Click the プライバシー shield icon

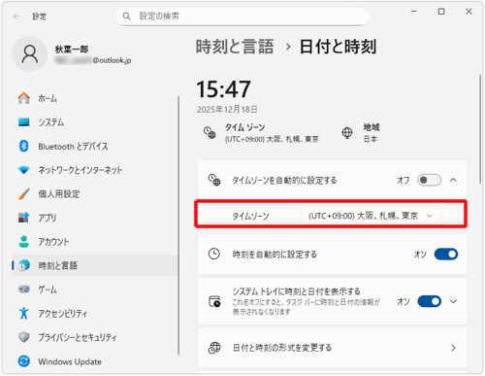pos(24,337)
